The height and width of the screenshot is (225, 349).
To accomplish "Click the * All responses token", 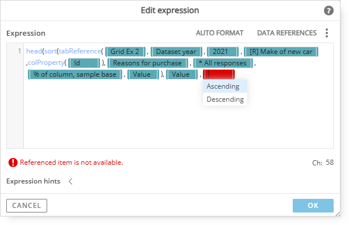I will coord(223,63).
